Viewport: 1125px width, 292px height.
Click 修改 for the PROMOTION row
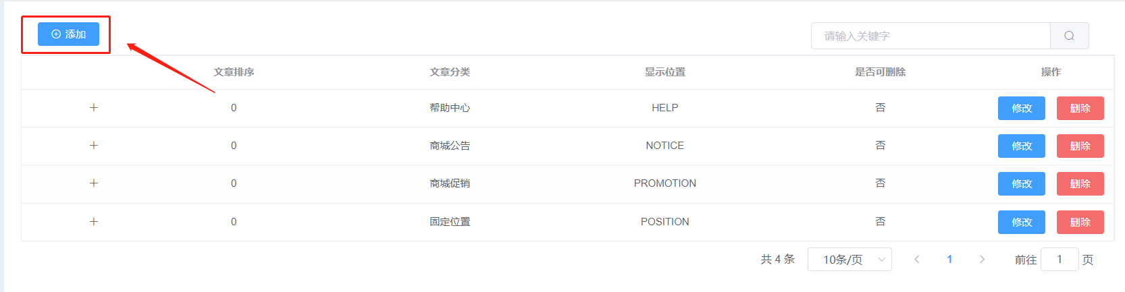tap(1021, 183)
